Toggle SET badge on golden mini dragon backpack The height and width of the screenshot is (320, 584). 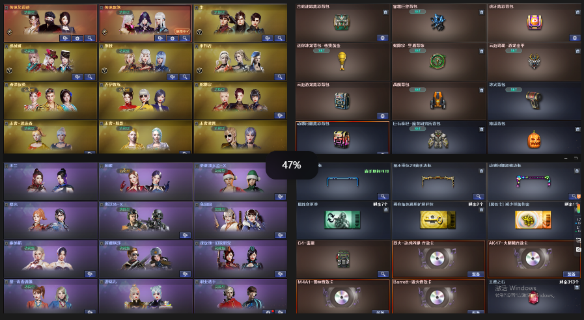pyautogui.click(x=322, y=51)
